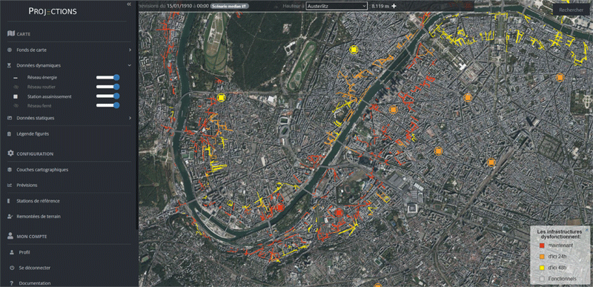Viewport: 593px width, 287px height.
Task: Collapse the sidebar with double chevron icon
Action: point(129,4)
